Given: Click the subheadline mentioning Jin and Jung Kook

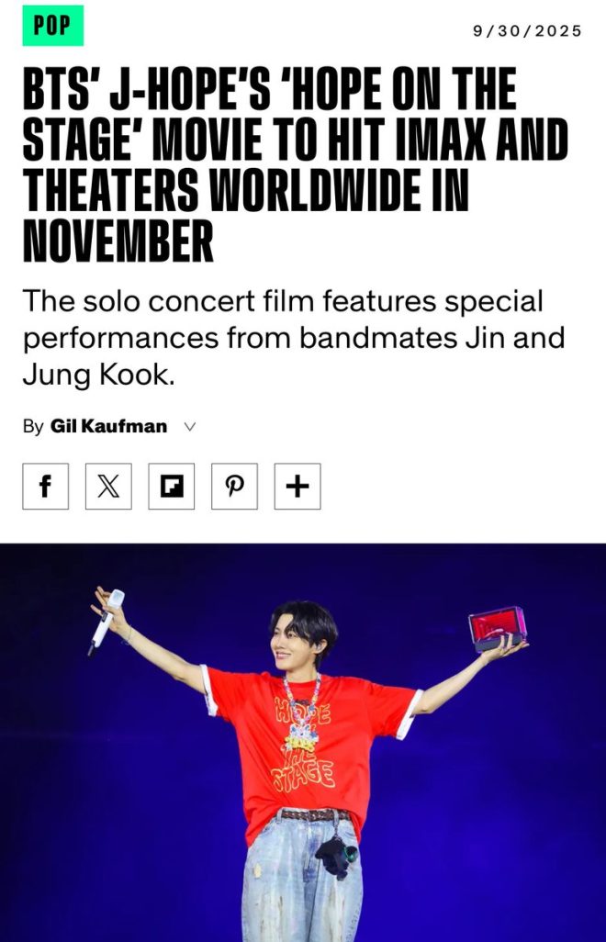Looking at the screenshot, I should (294, 338).
